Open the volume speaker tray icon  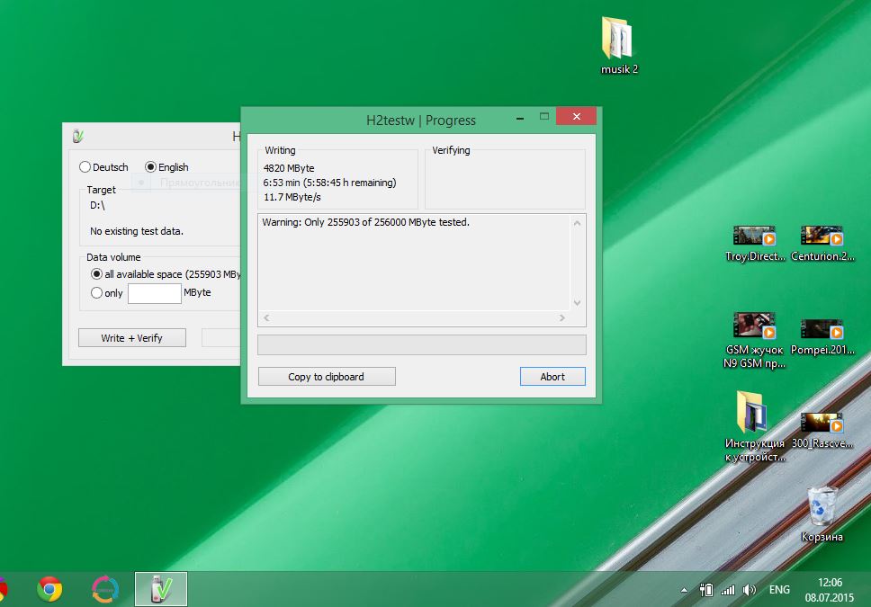pos(749,590)
